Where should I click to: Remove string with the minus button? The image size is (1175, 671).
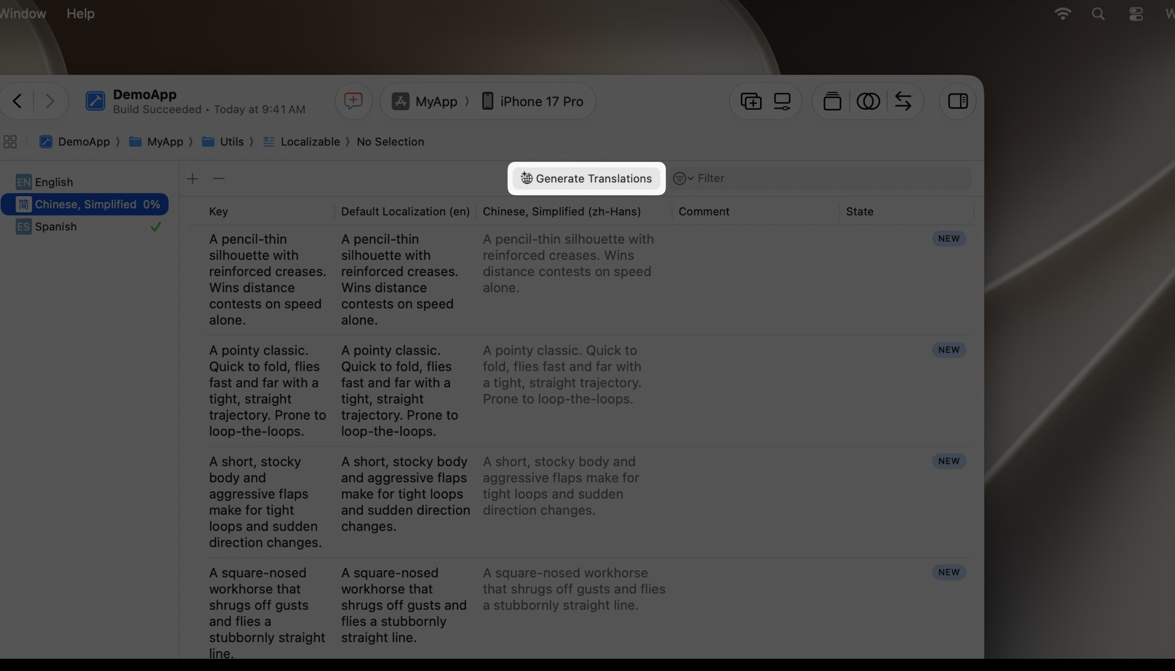219,179
